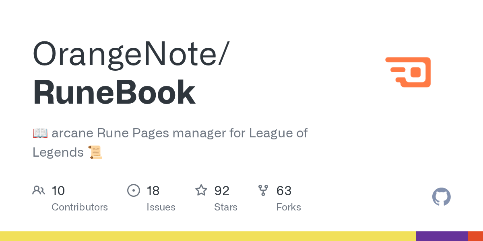Click the repository description text
The image size is (483, 241).
click(170, 143)
